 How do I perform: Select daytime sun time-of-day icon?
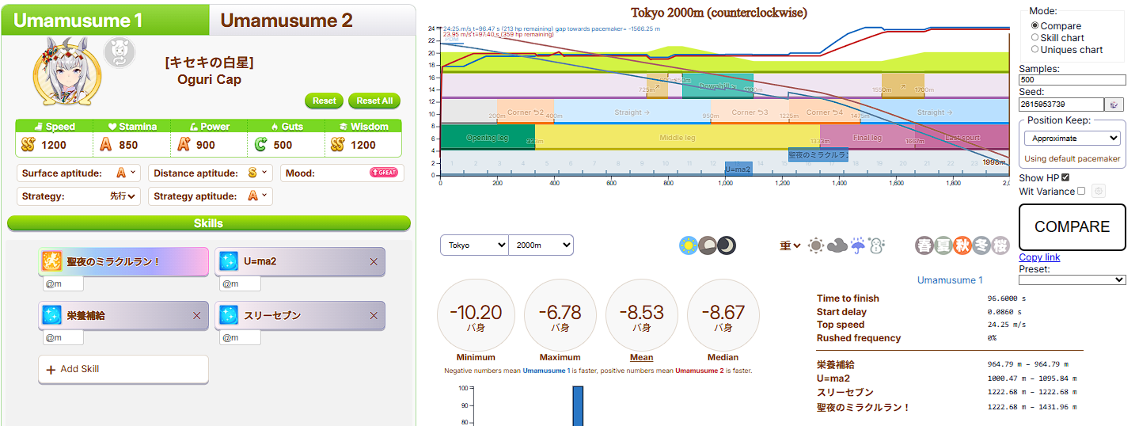tap(689, 245)
